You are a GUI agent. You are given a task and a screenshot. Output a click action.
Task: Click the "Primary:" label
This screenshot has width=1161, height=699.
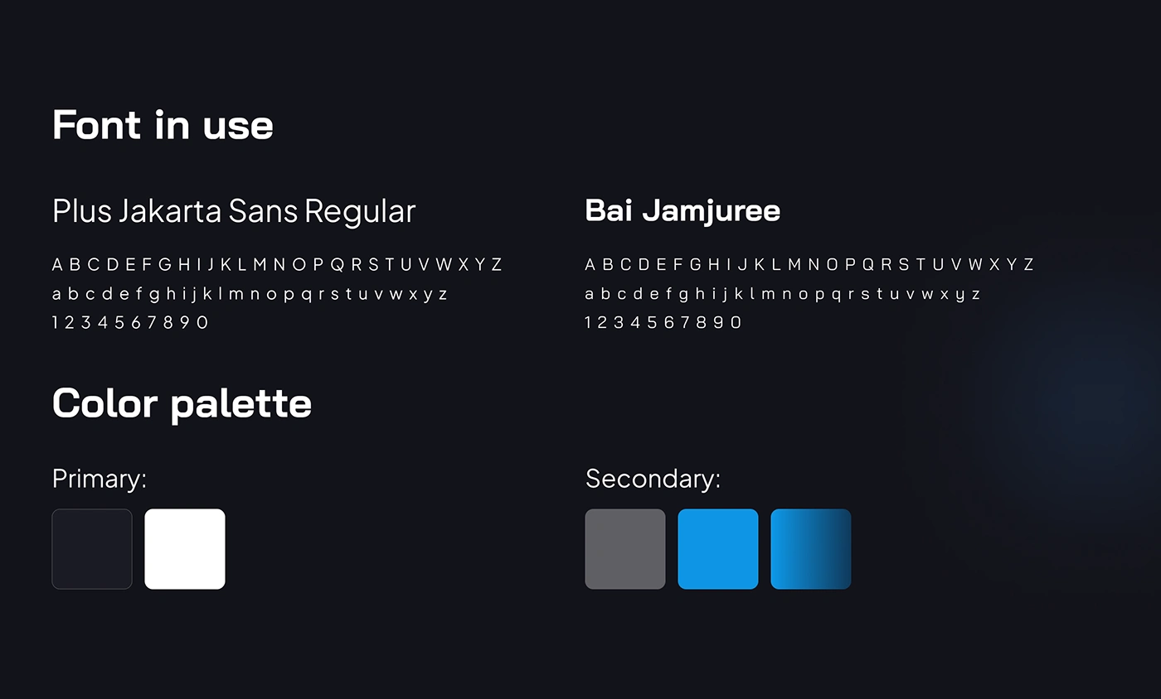[x=99, y=479]
